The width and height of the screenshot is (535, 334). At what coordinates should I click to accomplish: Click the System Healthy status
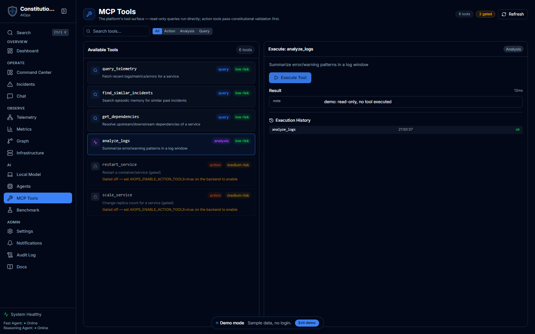tap(23, 314)
